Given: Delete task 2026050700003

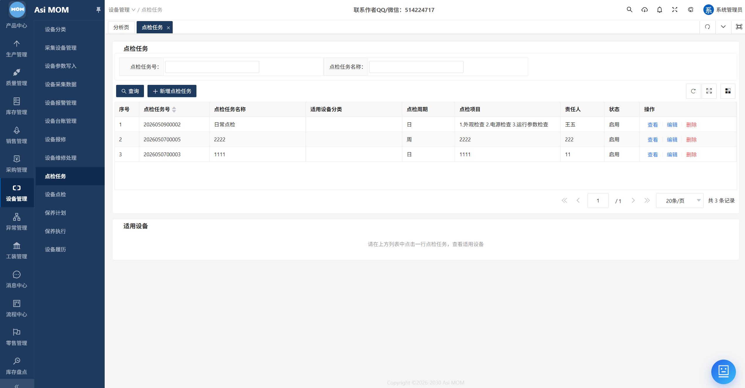Looking at the screenshot, I should 691,154.
